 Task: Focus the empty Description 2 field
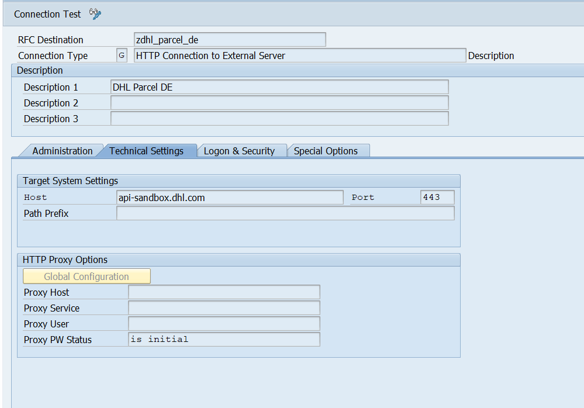[x=279, y=103]
